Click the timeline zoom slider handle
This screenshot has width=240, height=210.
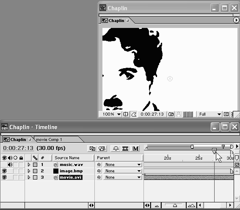[175, 205]
